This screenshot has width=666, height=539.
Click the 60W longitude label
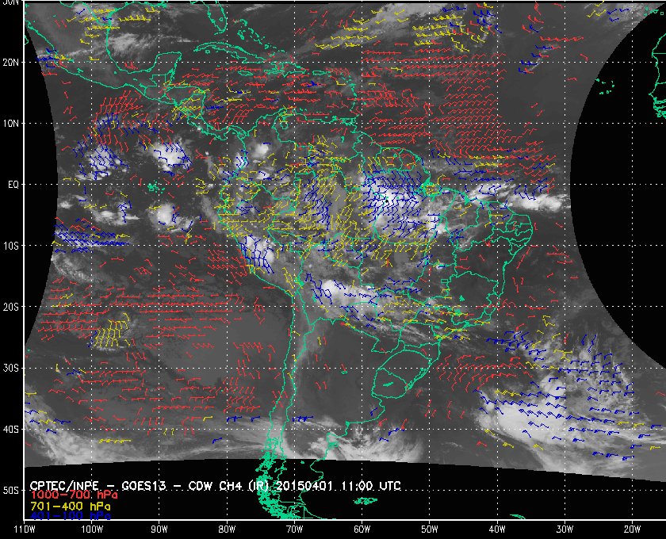(362, 529)
